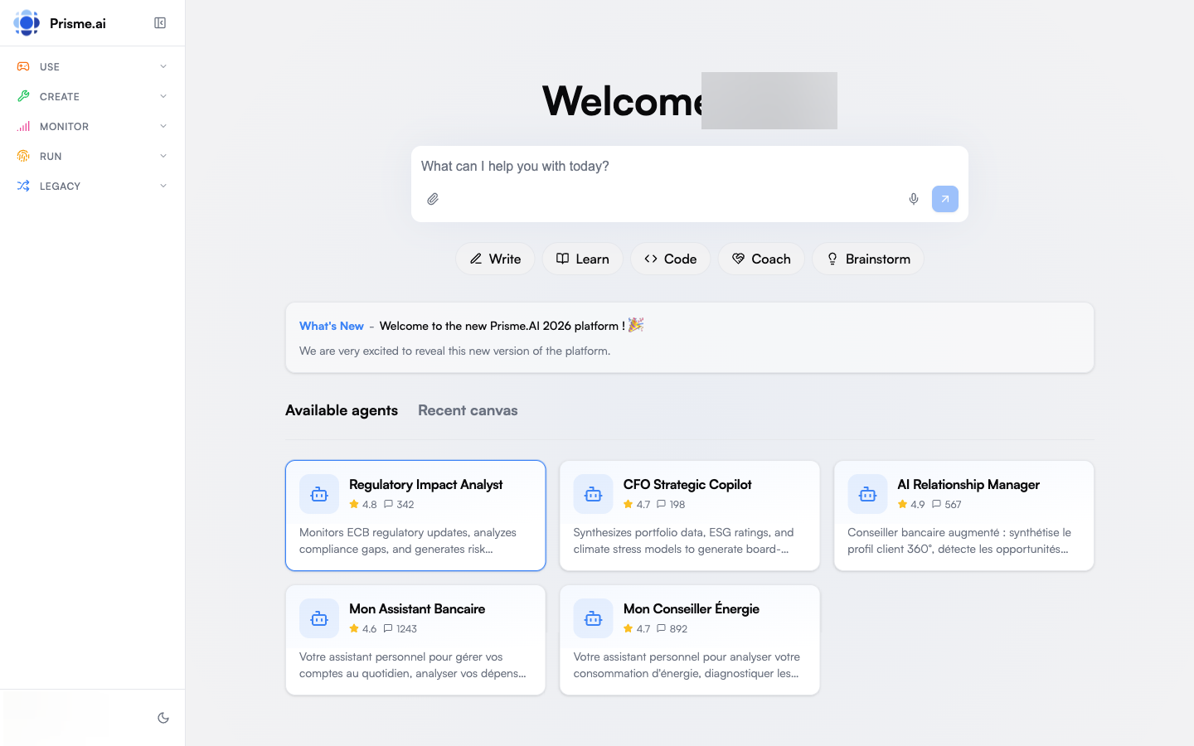Click the Mon Conseiller Énergie robot icon

pos(594,618)
